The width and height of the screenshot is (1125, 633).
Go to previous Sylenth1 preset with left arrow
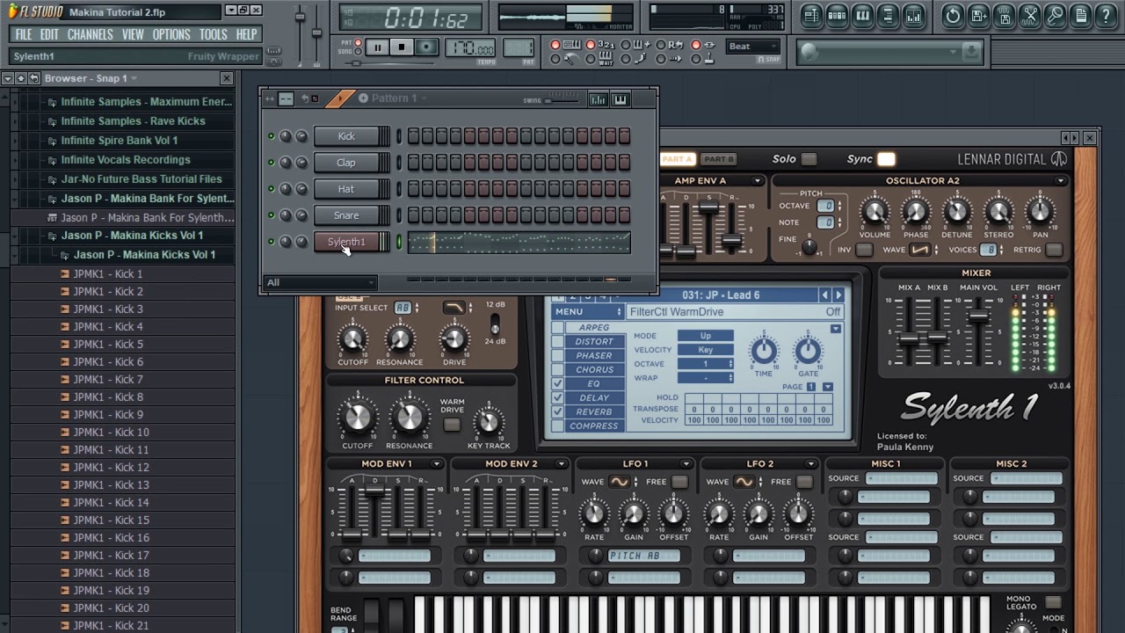(824, 295)
